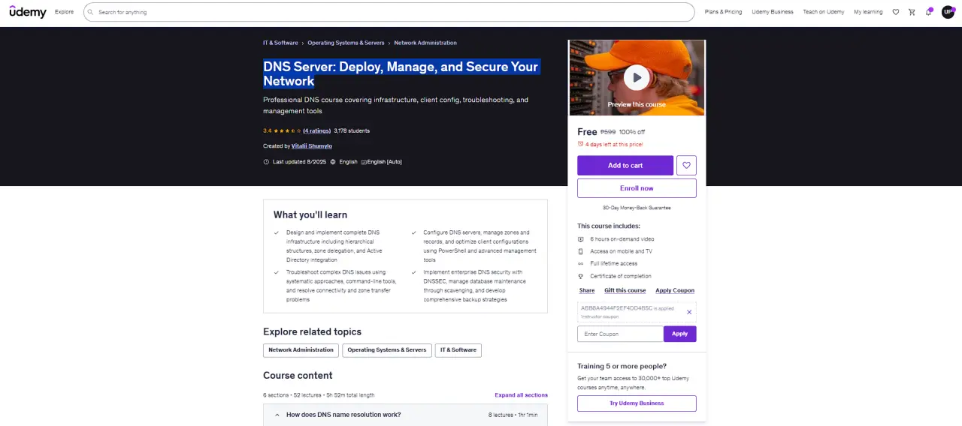Click 'Full lifetime access' text
This screenshot has width=962, height=426.
pyautogui.click(x=614, y=264)
